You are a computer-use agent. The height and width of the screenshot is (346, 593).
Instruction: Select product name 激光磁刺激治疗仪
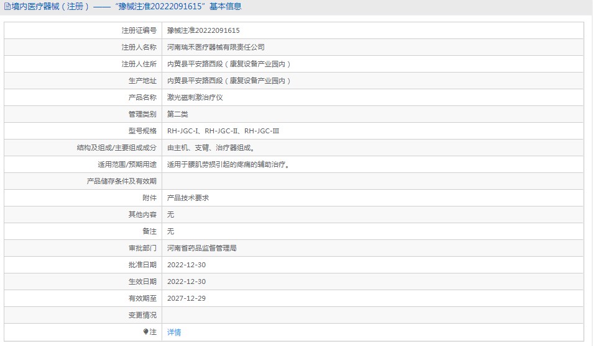[x=195, y=97]
